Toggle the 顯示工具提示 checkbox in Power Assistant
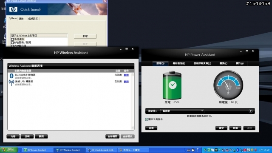This screenshot has height=153, width=272. coord(147,119)
